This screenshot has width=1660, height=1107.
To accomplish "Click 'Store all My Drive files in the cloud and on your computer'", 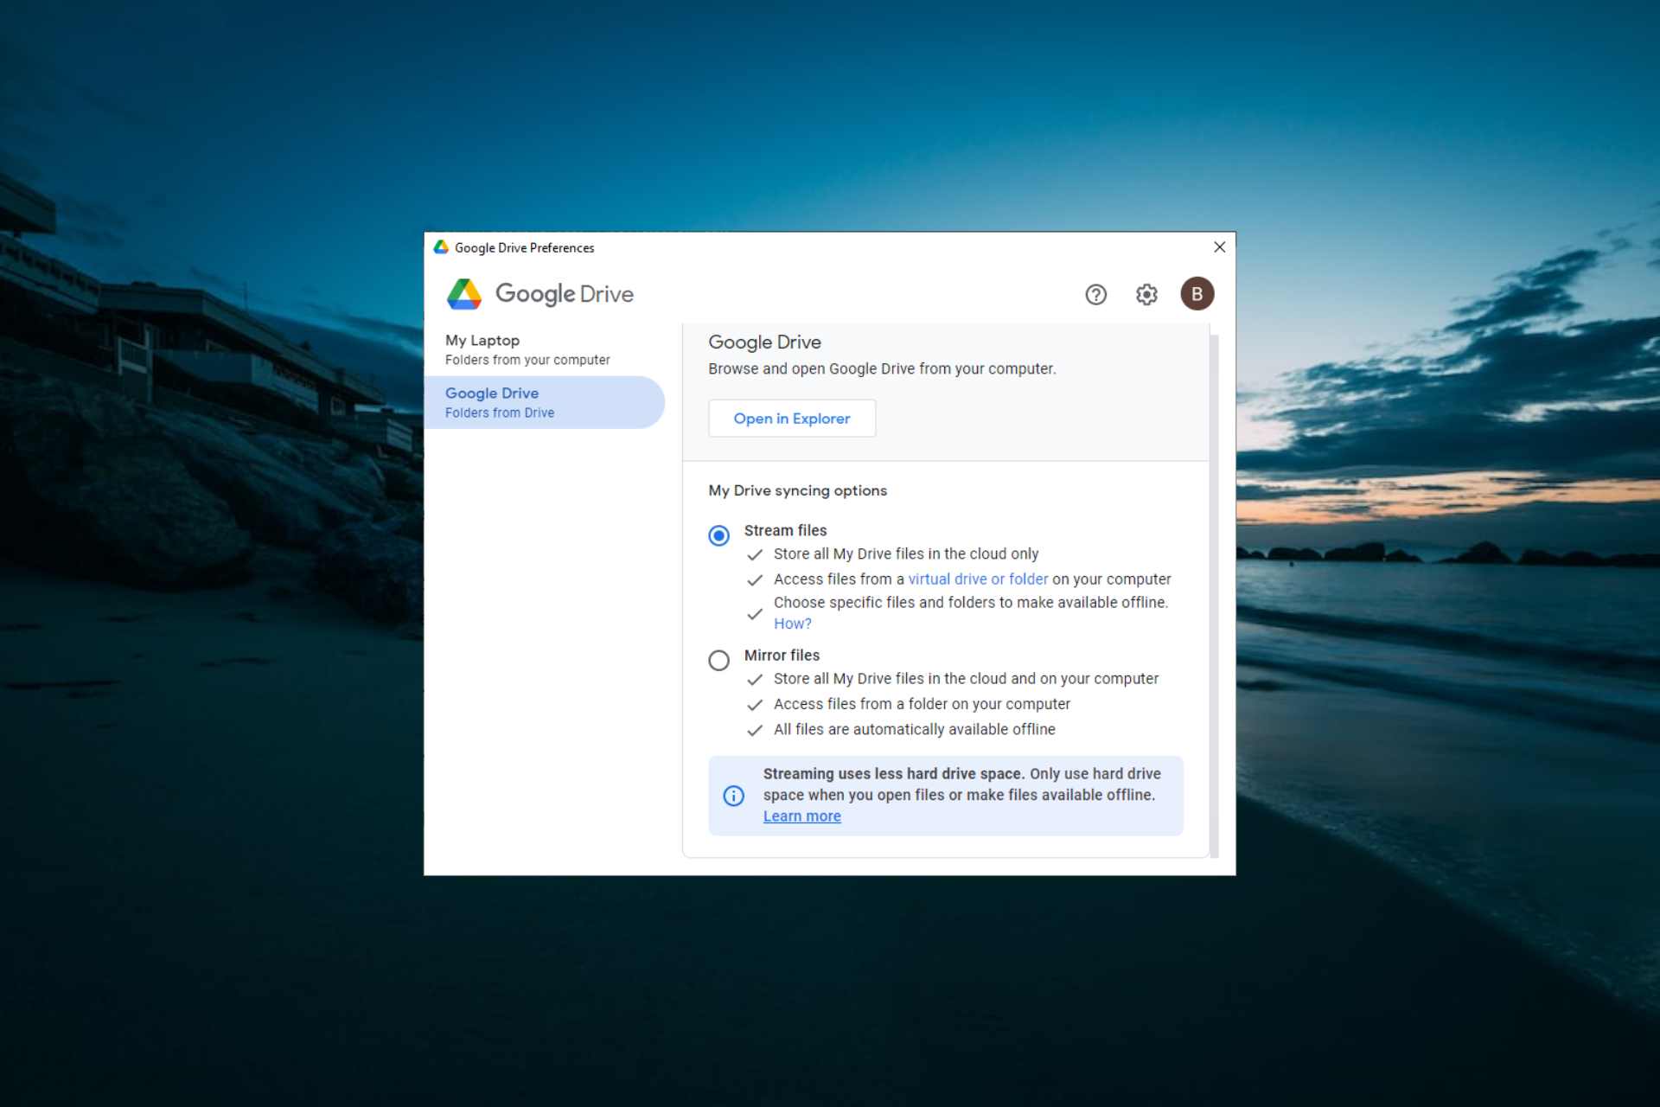I will [966, 679].
